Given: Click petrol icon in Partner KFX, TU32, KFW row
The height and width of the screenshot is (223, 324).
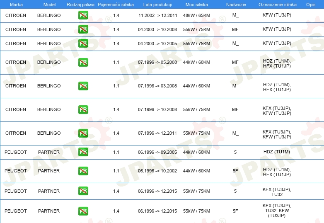Looking at the screenshot, I should 83,211.
